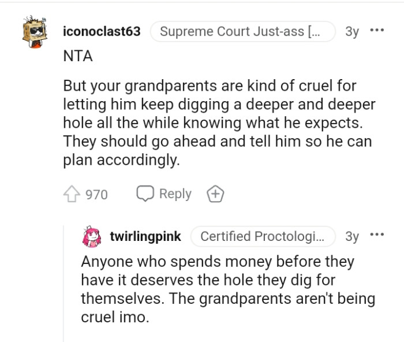404x342 pixels.
Task: Upvote iconoclast63's comment with the arrow
Action: (72, 194)
